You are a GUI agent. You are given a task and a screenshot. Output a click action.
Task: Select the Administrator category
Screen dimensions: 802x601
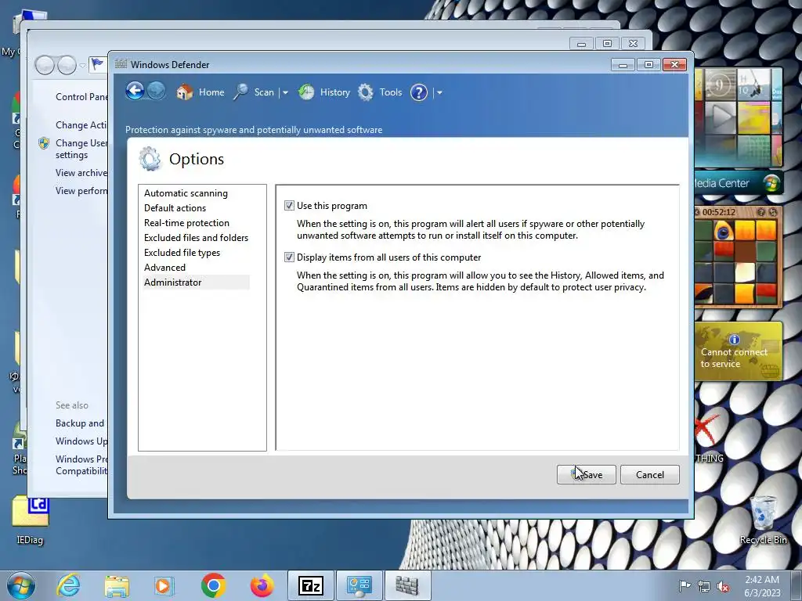196,282
